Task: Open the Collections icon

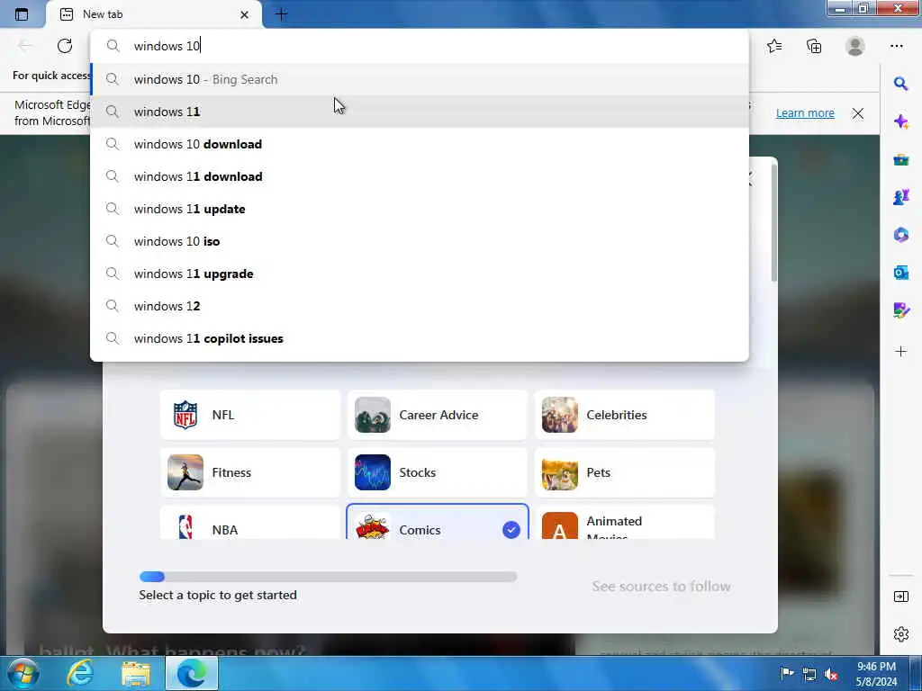Action: [x=814, y=46]
